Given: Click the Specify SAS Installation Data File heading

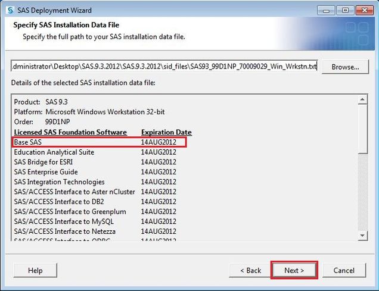Looking at the screenshot, I should [66, 25].
